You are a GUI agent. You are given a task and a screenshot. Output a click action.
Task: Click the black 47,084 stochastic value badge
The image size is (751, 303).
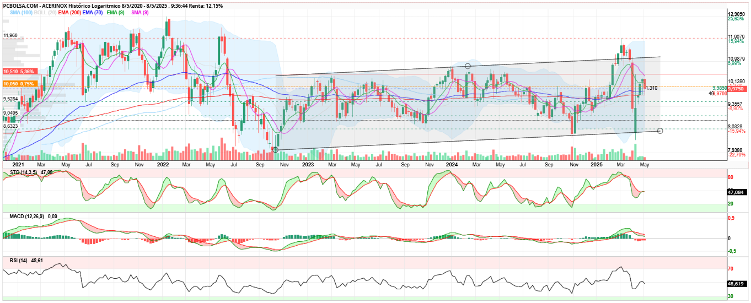click(737, 192)
